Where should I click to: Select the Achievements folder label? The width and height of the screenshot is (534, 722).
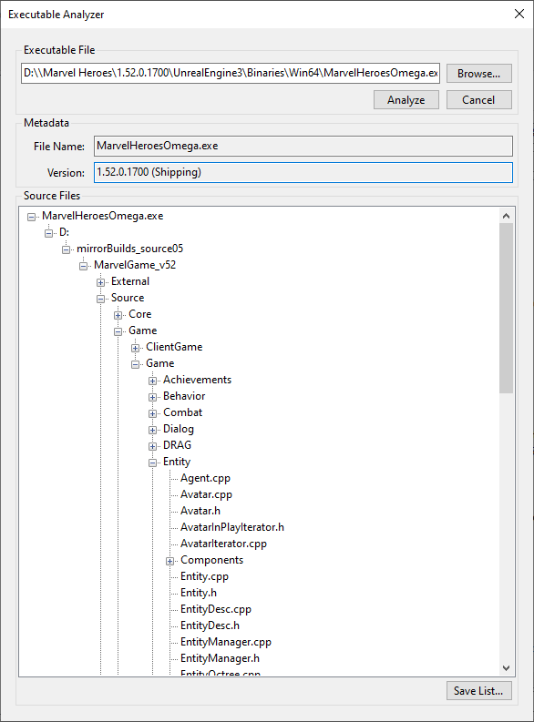pyautogui.click(x=197, y=380)
